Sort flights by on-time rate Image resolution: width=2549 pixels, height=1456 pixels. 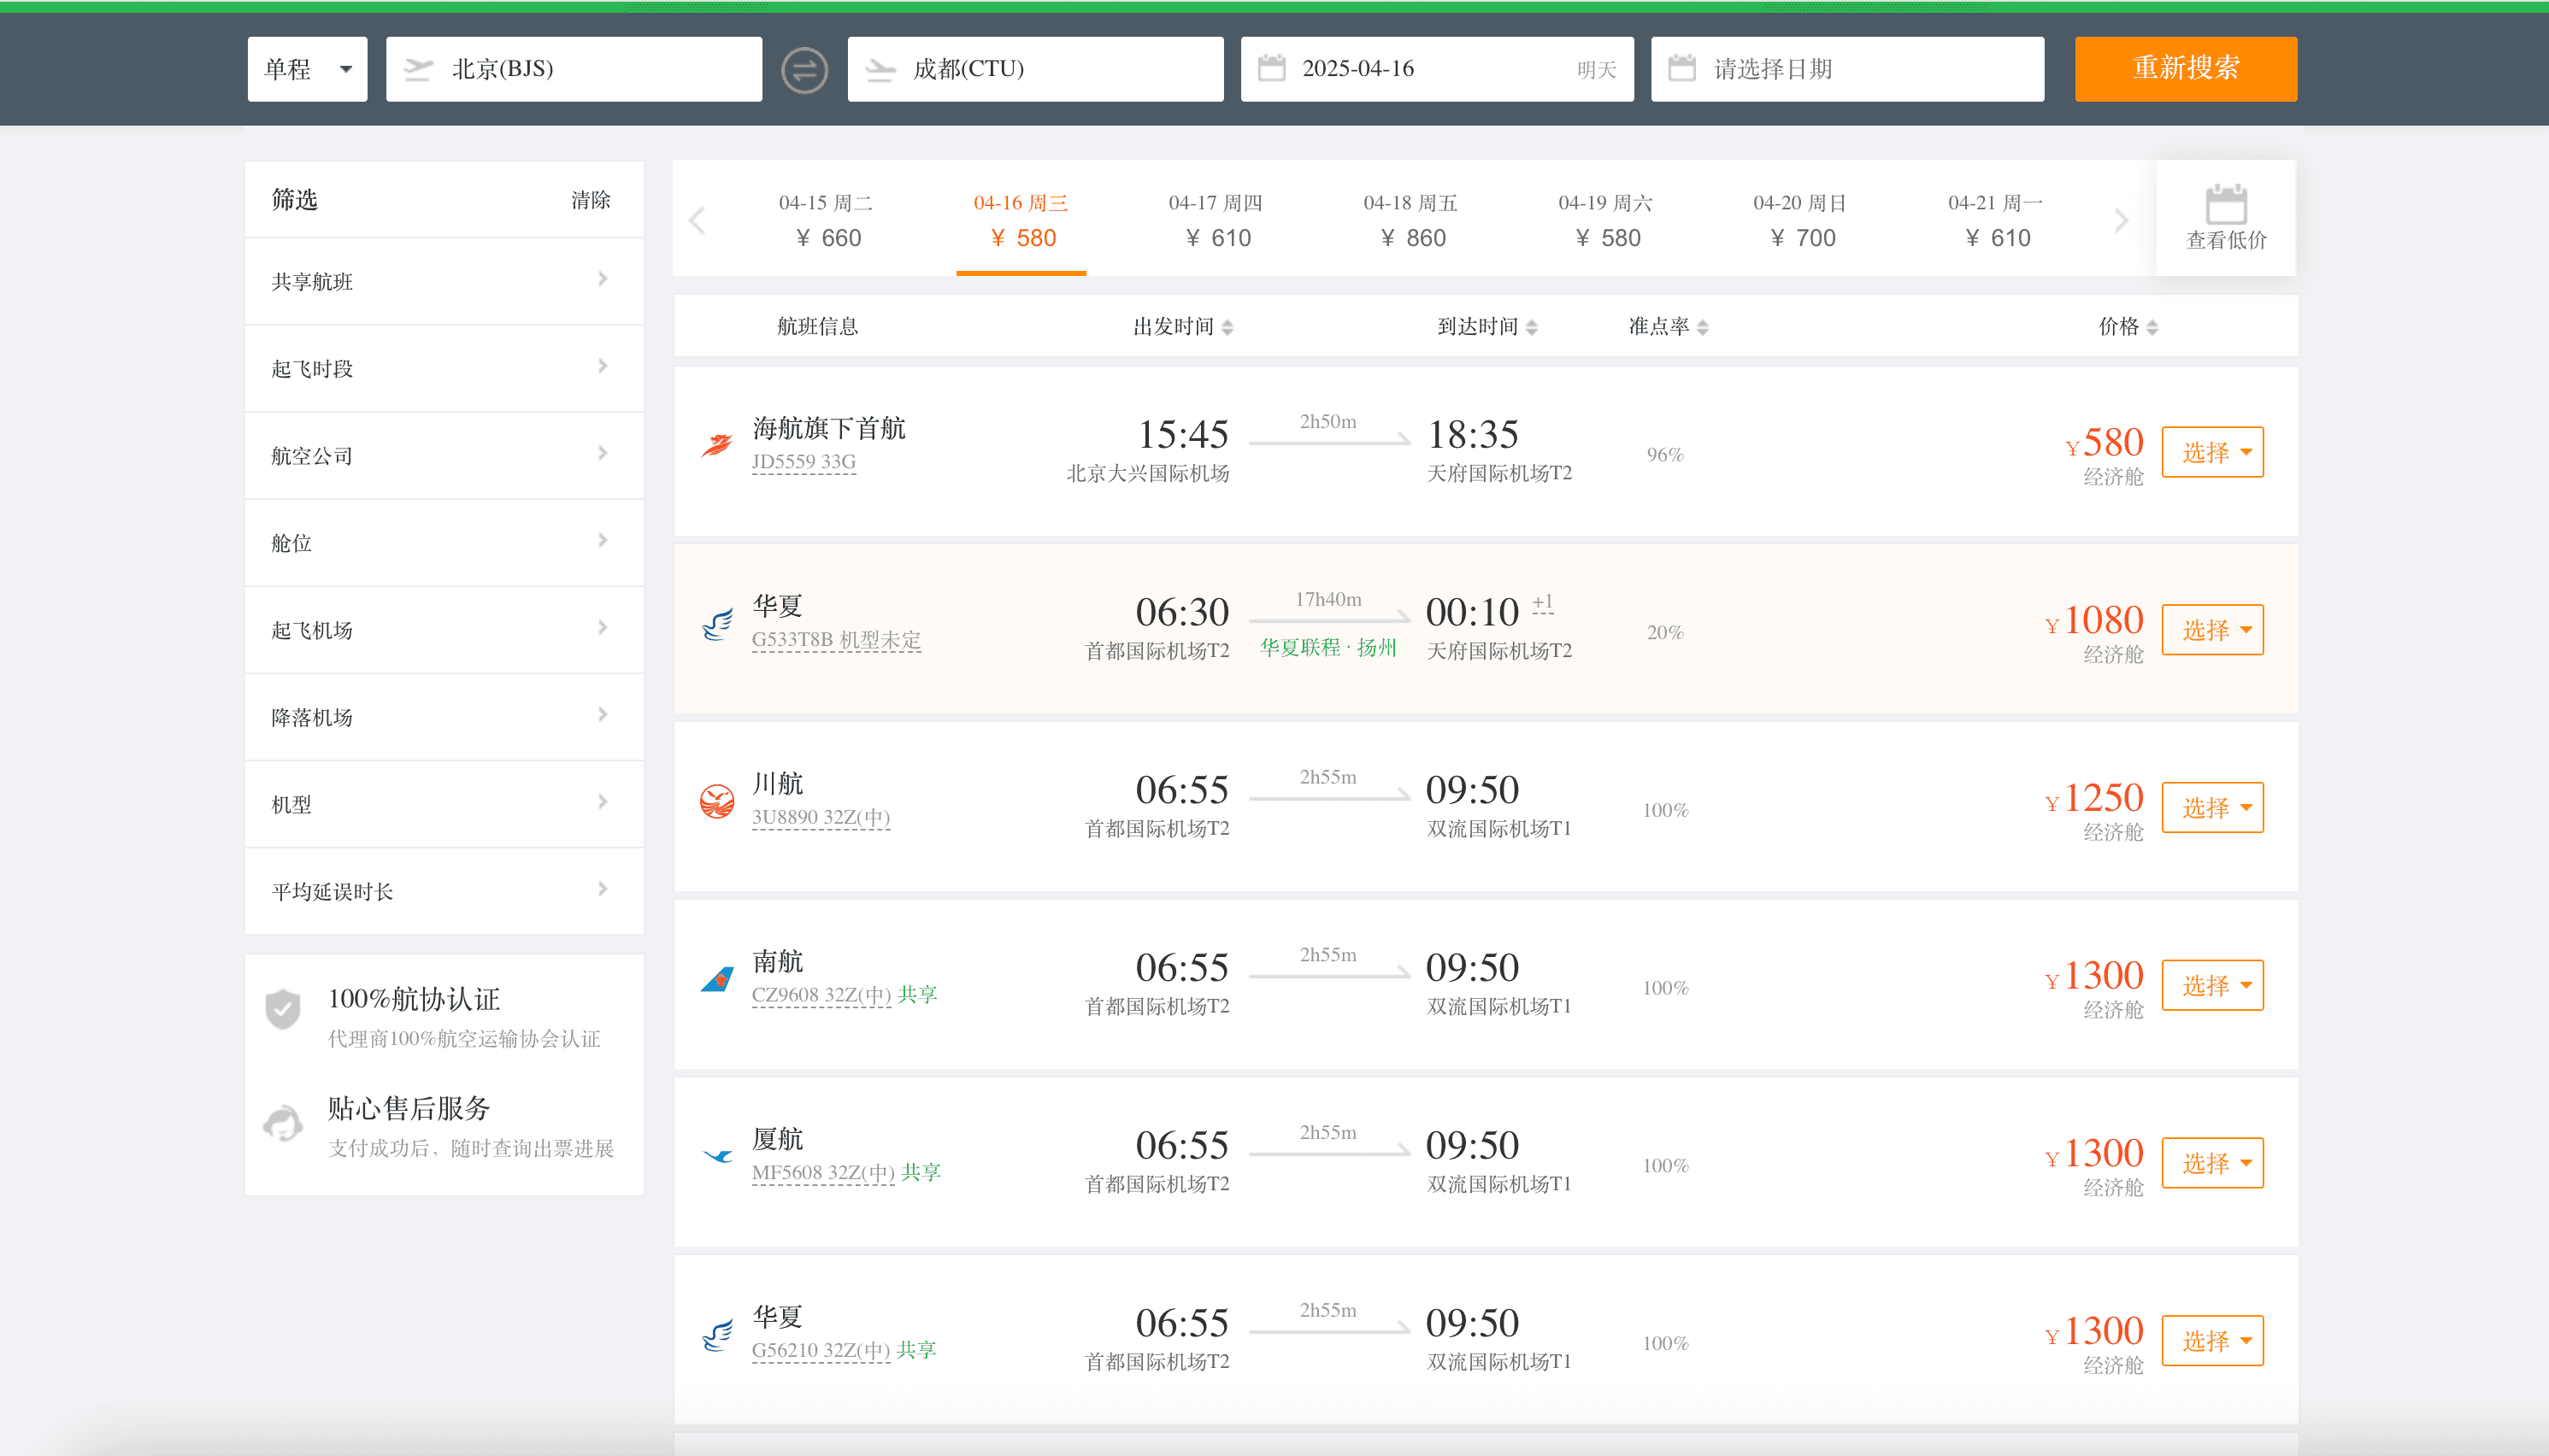point(1668,327)
